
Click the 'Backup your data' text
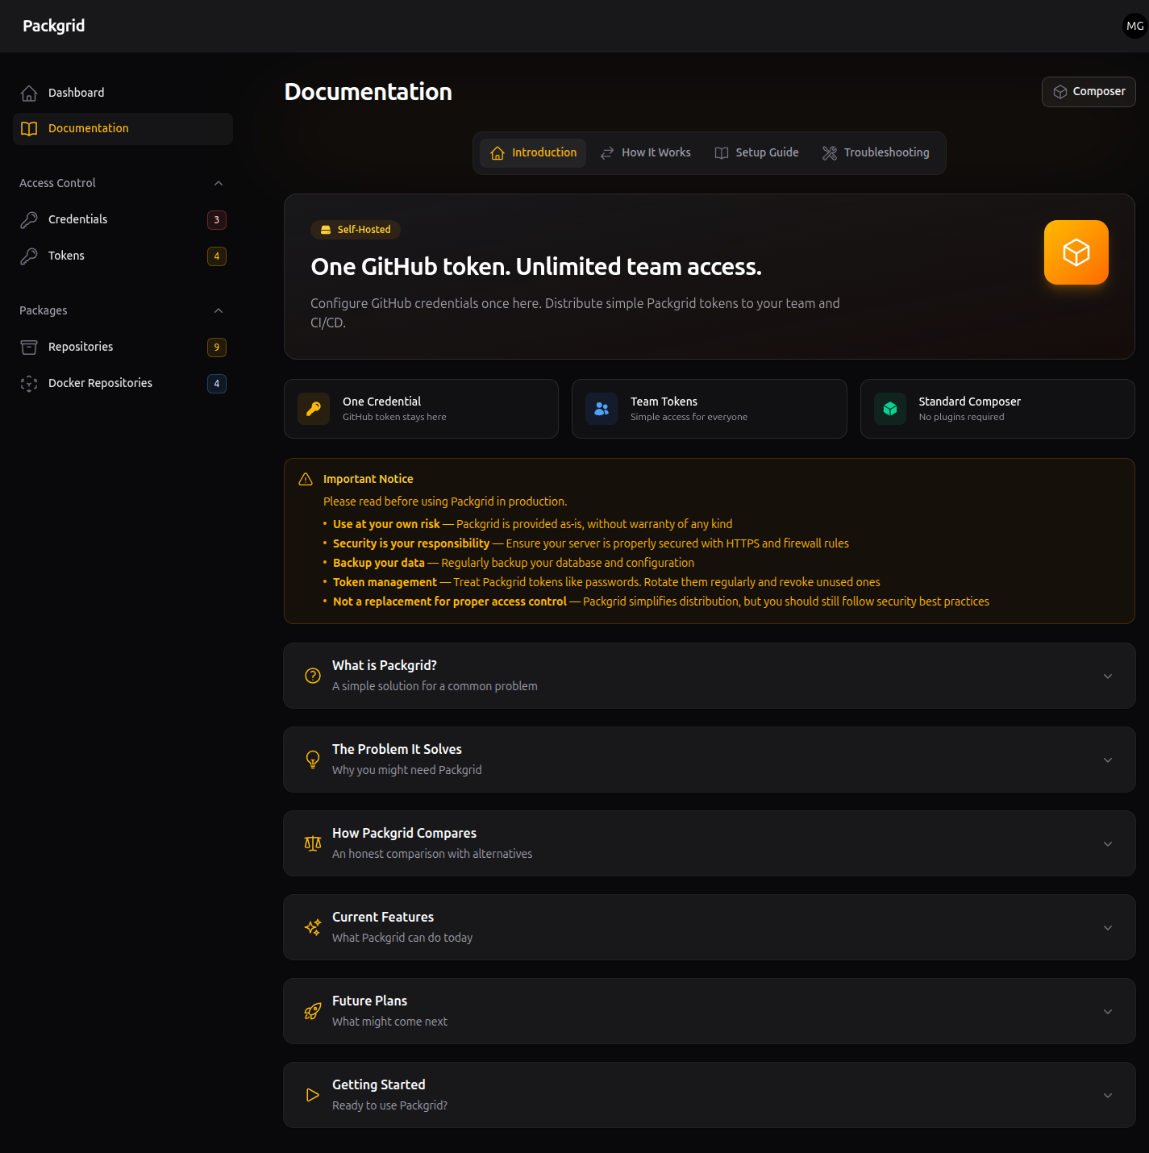tap(379, 563)
